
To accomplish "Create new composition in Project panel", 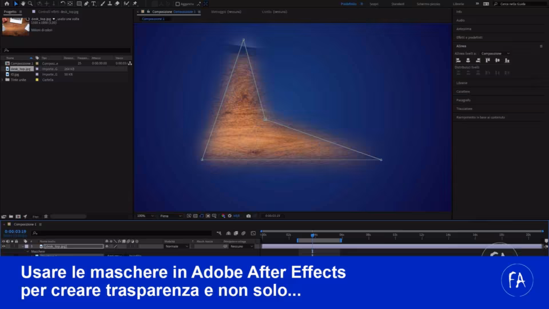I will tap(18, 216).
